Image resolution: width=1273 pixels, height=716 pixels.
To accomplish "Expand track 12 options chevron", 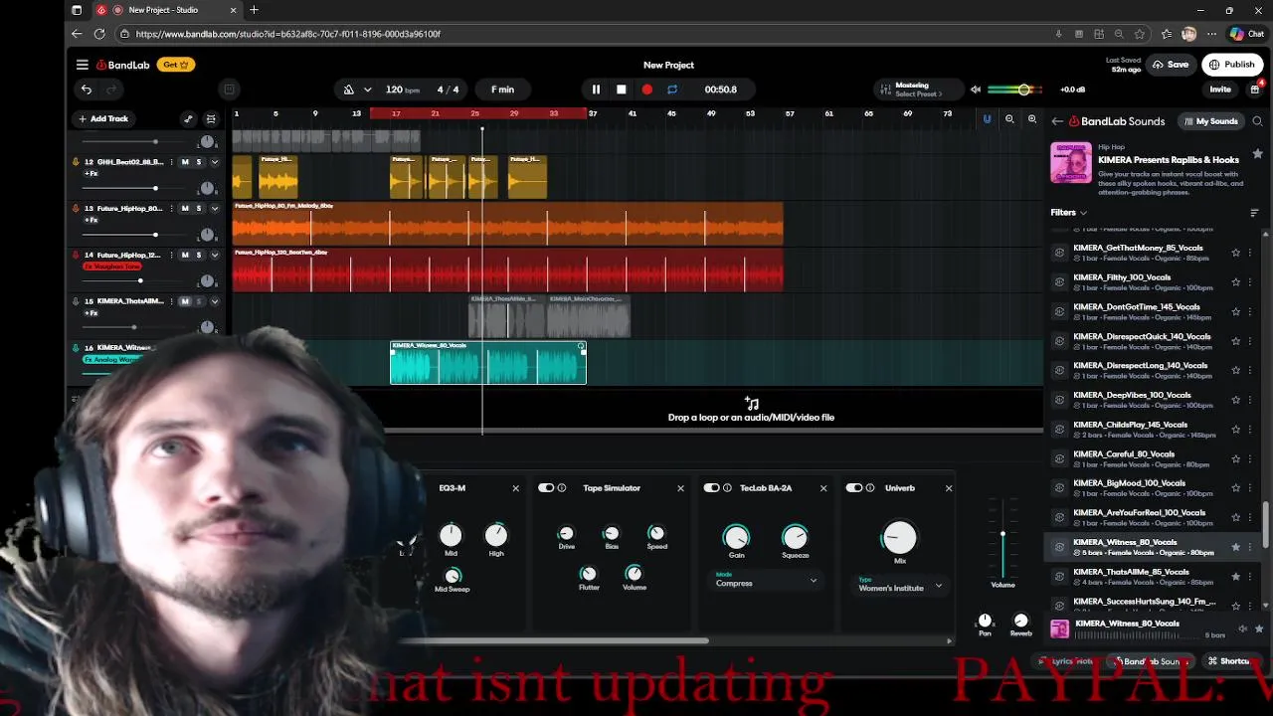I will pyautogui.click(x=214, y=162).
